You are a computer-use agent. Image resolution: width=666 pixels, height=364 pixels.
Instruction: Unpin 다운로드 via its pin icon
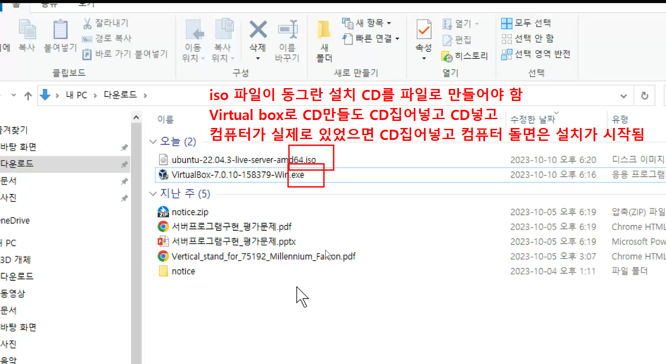tap(124, 164)
